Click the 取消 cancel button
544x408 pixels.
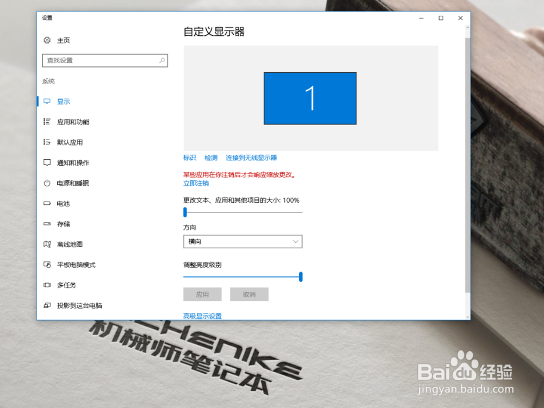pos(249,294)
